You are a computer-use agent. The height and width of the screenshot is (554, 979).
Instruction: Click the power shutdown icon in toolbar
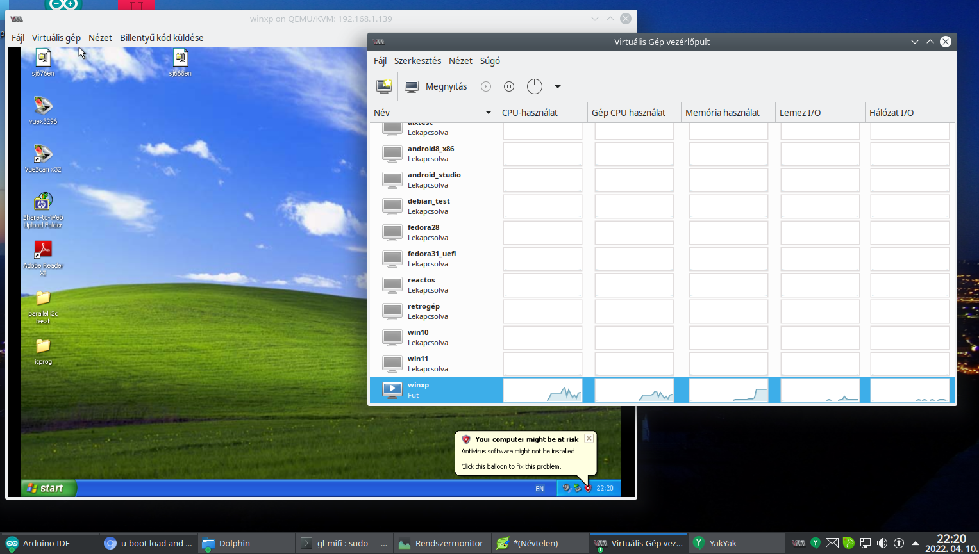point(535,86)
